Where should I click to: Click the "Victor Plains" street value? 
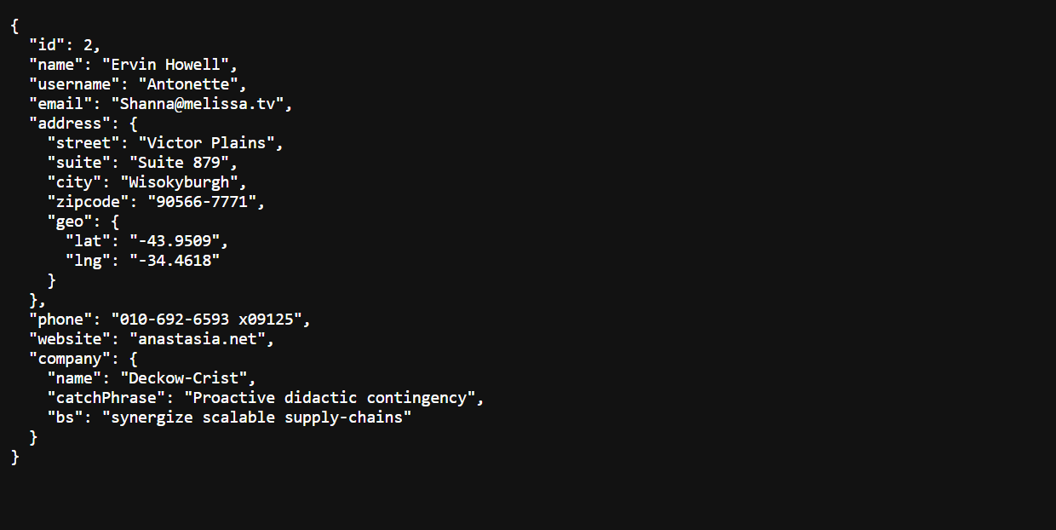pyautogui.click(x=205, y=143)
